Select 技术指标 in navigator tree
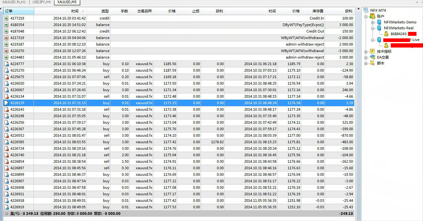Image resolution: width=423 pixels, height=221 pixels. [x=384, y=51]
